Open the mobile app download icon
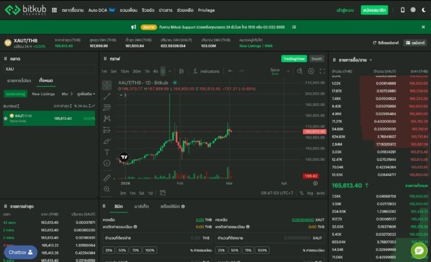431x262 pixels. pyautogui.click(x=402, y=10)
